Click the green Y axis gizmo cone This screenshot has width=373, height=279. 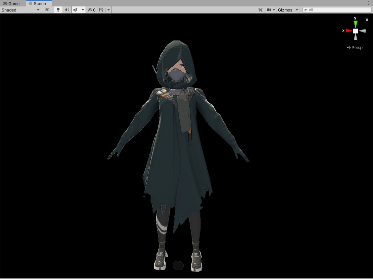coord(355,24)
